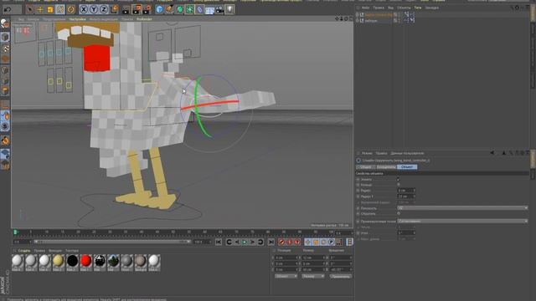Toggle the Z axis lock
Image resolution: width=536 pixels, height=301 pixels.
[x=104, y=9]
